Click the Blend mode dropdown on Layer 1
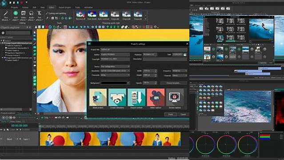 coord(11,139)
